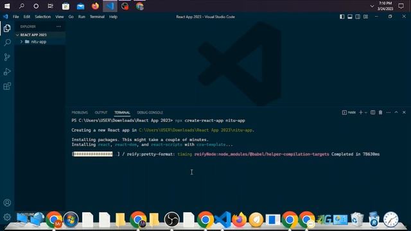Image resolution: width=411 pixels, height=231 pixels.
Task: Open the Windows Start menu
Action: 7,6
